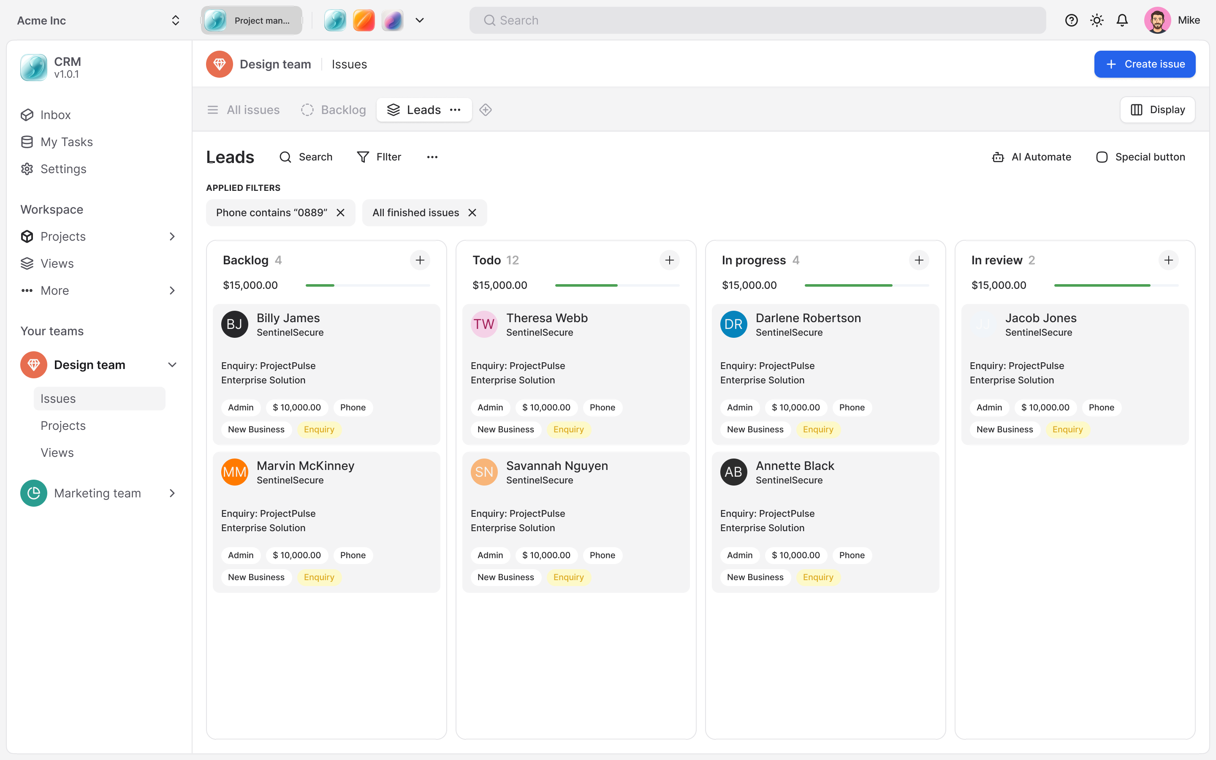
Task: Open the Inbox from the sidebar
Action: point(55,114)
